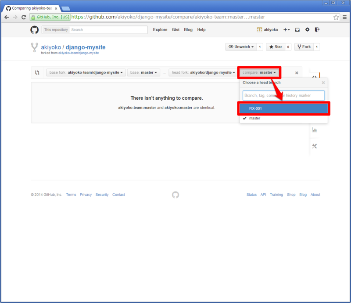Open the Status footer link
The height and width of the screenshot is (303, 351).
[x=251, y=195]
